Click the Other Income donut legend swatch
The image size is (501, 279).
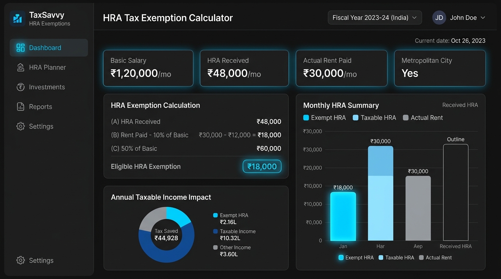click(215, 247)
